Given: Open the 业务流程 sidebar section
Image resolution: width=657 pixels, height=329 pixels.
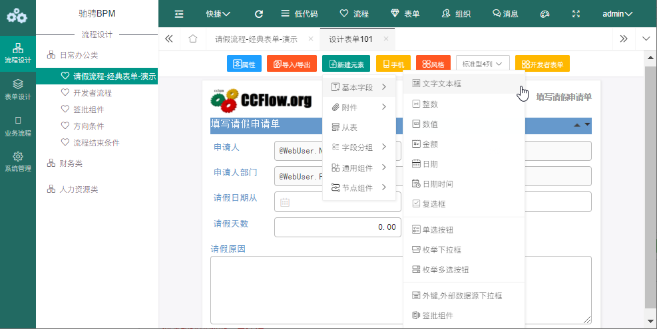Looking at the screenshot, I should 17,126.
